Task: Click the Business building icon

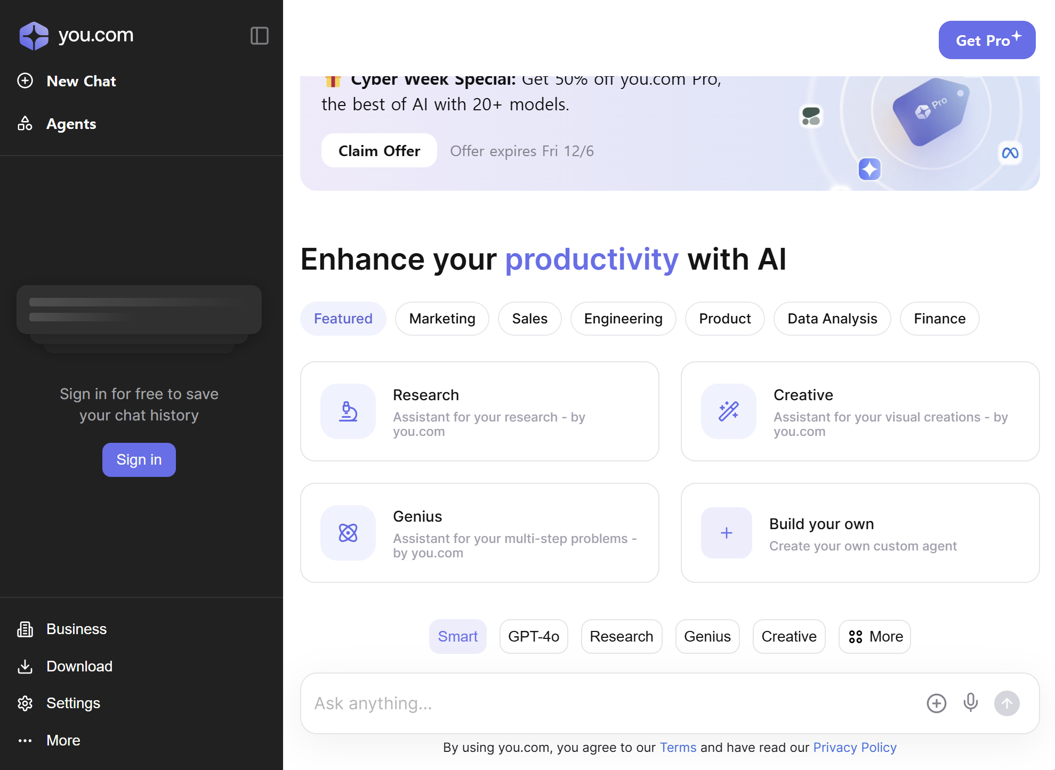Action: click(x=25, y=629)
